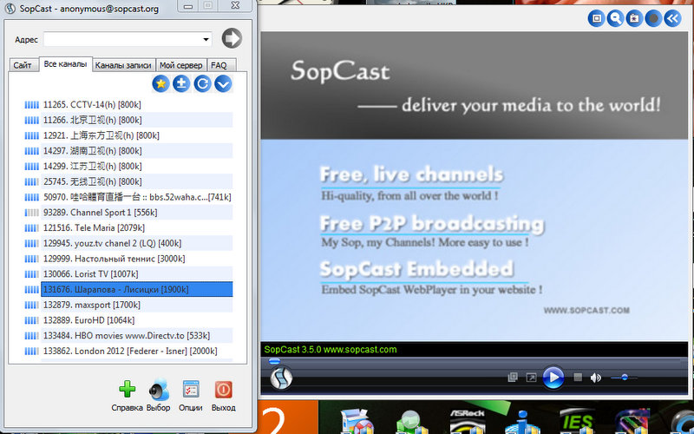Stop playback with the square Stop button
694x434 pixels.
tap(578, 377)
